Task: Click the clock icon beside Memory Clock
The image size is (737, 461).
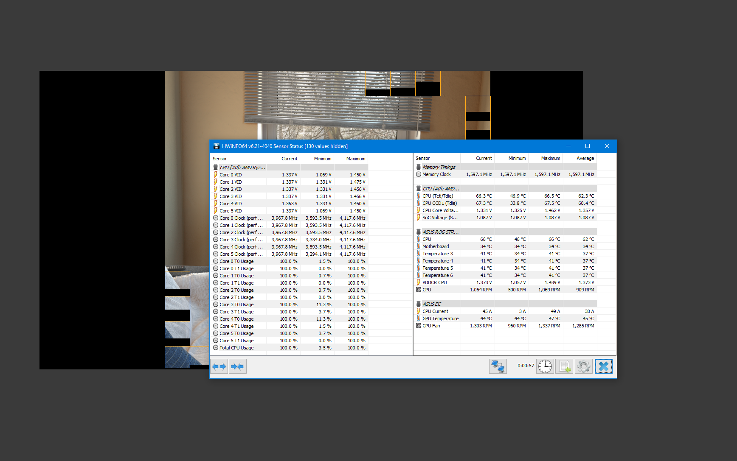Action: coord(419,174)
